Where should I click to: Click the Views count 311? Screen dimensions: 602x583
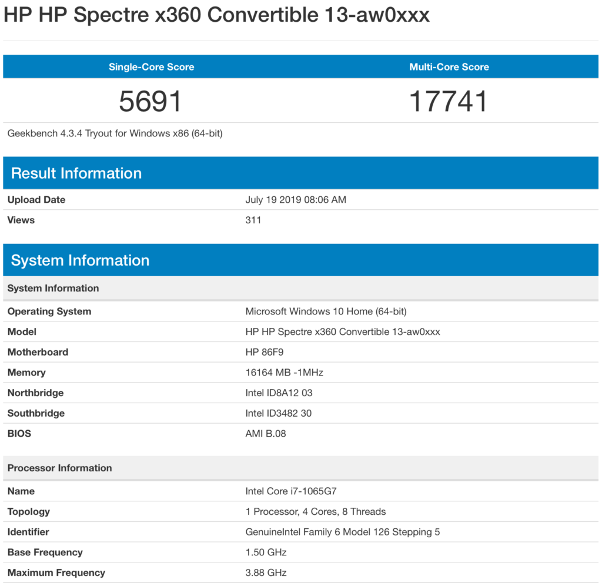pos(253,220)
